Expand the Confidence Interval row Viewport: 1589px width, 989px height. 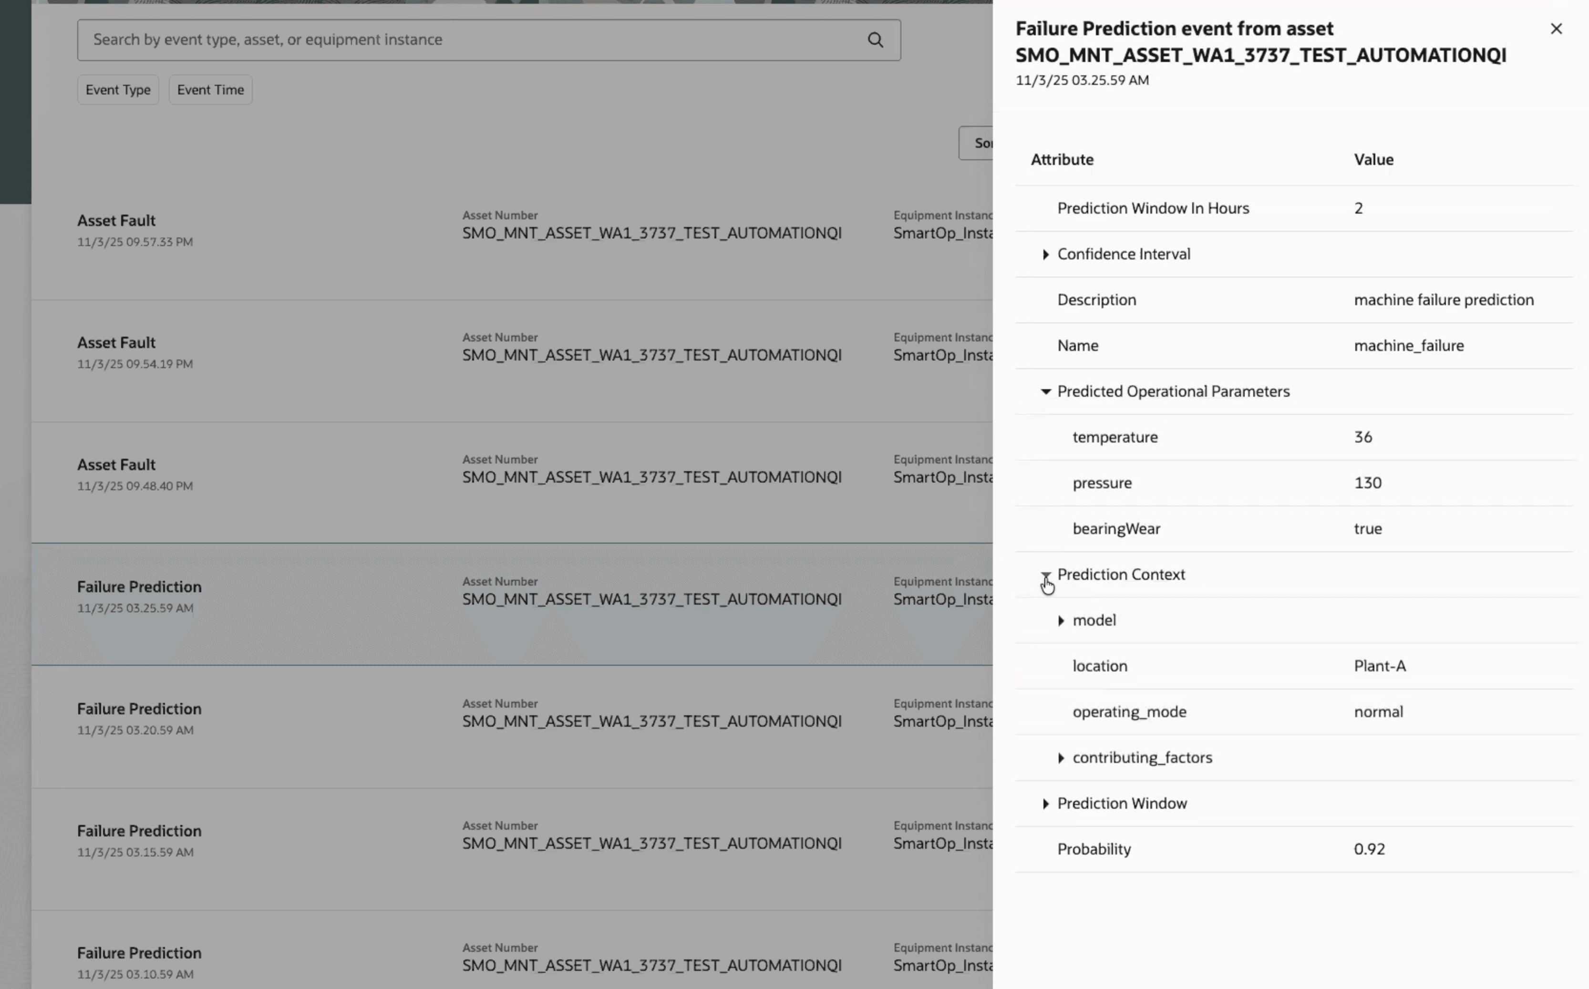pyautogui.click(x=1045, y=255)
